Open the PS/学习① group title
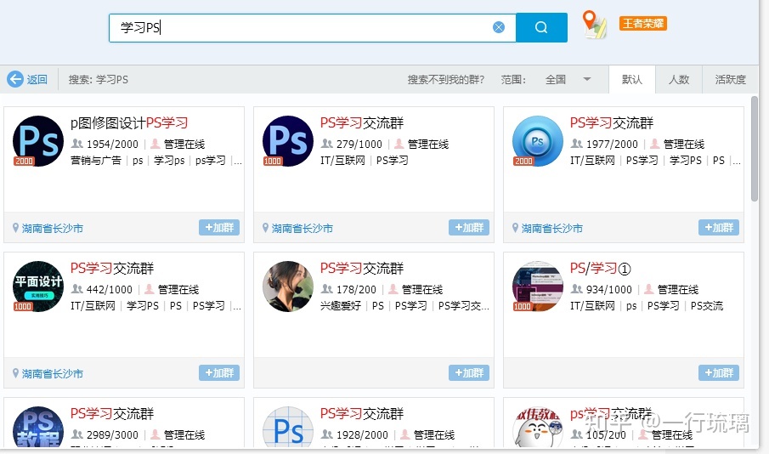Viewport: 769px width, 454px height. click(x=600, y=269)
